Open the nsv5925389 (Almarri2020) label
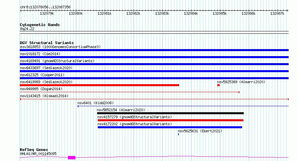This screenshot has width=298, height=161. point(241,82)
